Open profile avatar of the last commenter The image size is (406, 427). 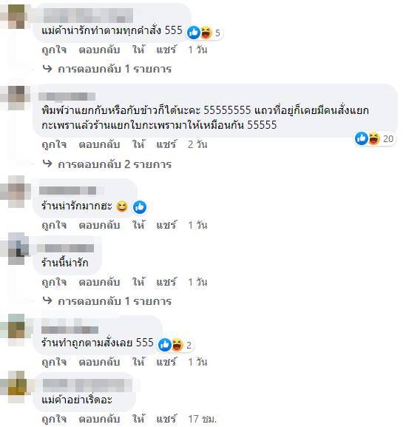17,387
